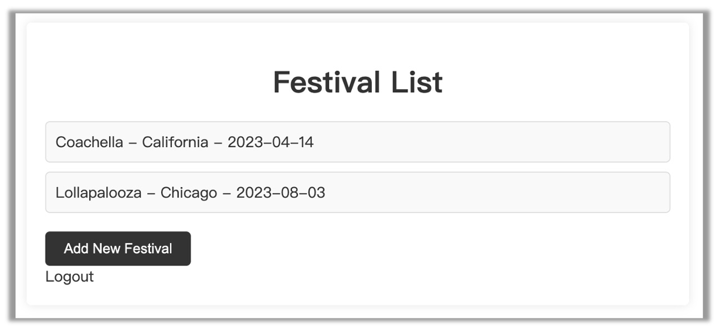Open the Lollapalooza festival entry
The height and width of the screenshot is (332, 719).
tap(357, 192)
